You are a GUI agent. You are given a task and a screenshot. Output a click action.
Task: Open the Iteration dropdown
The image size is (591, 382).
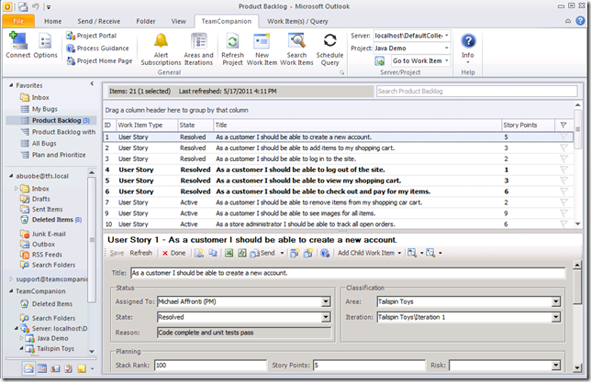(x=556, y=317)
